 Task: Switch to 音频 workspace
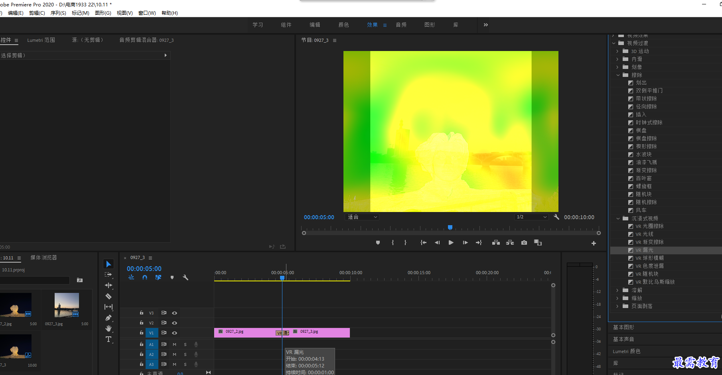point(401,25)
